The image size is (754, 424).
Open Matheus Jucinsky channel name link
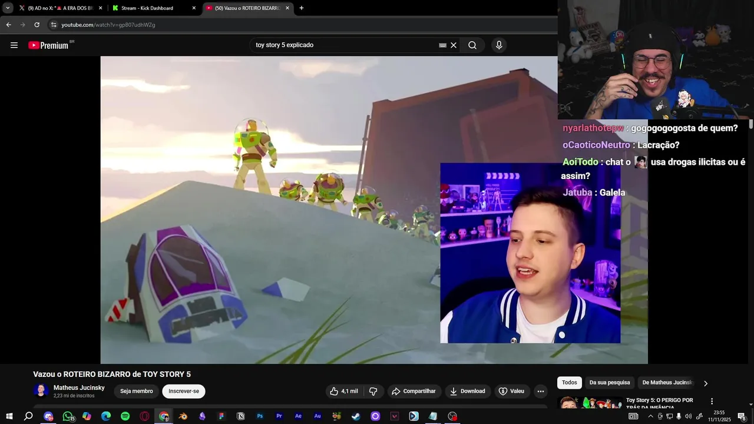click(x=79, y=387)
